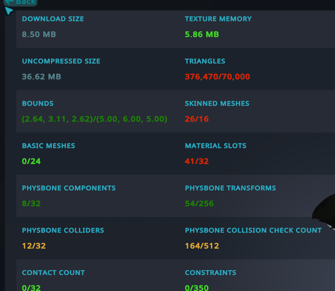Click the 54/256 PhysBone transforms value
Image resolution: width=335 pixels, height=291 pixels.
point(199,203)
